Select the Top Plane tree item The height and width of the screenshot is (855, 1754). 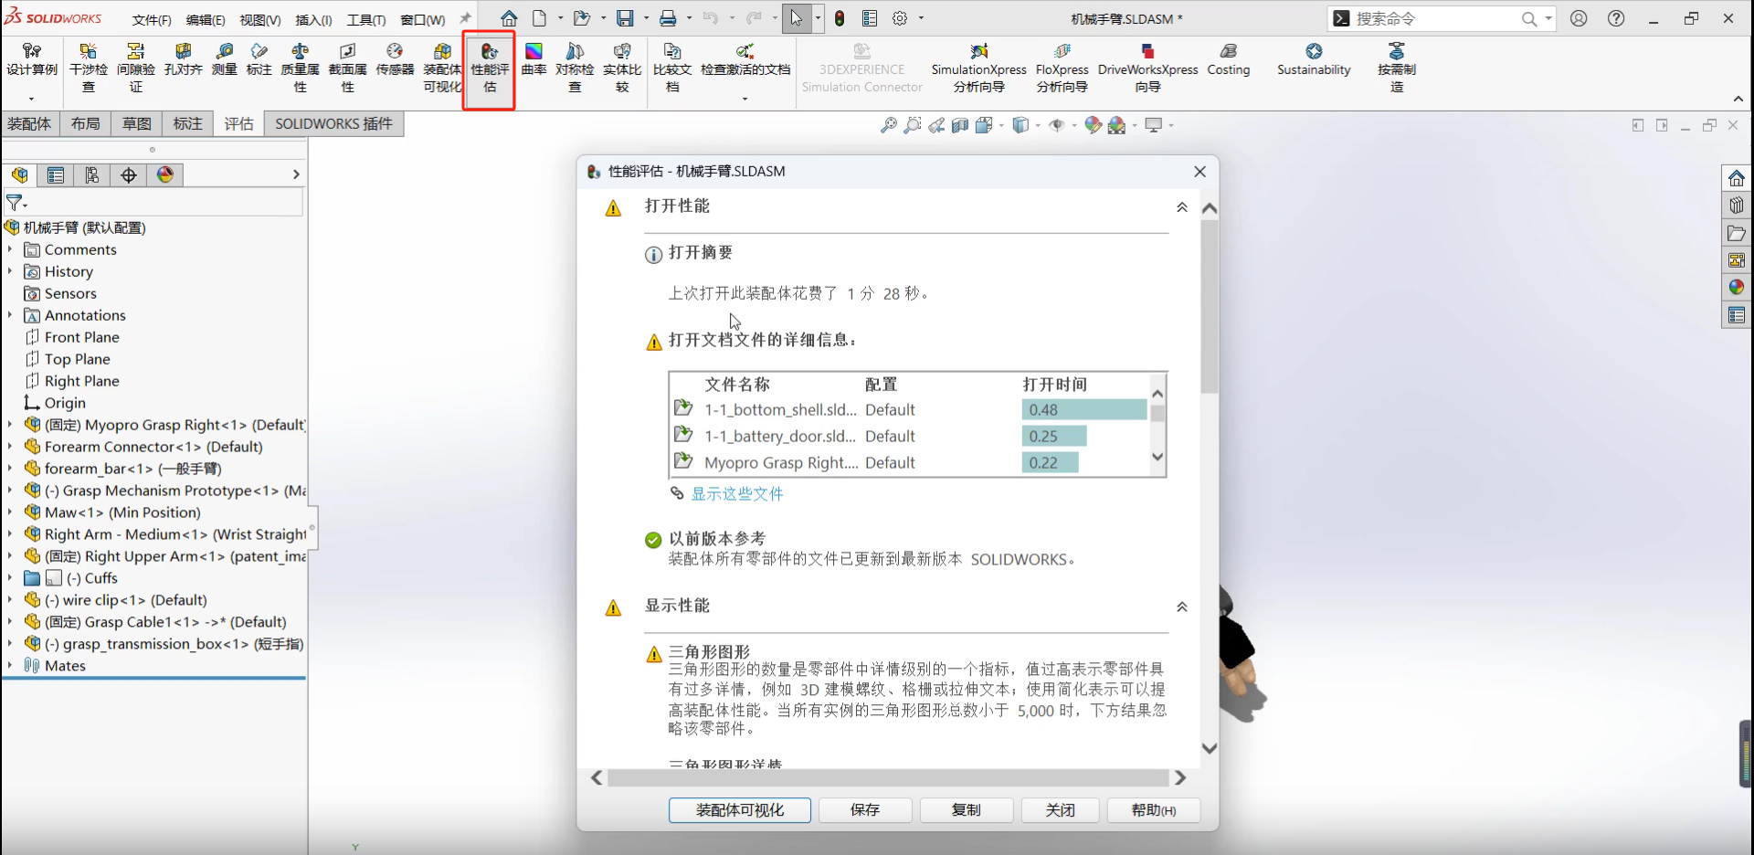point(77,359)
